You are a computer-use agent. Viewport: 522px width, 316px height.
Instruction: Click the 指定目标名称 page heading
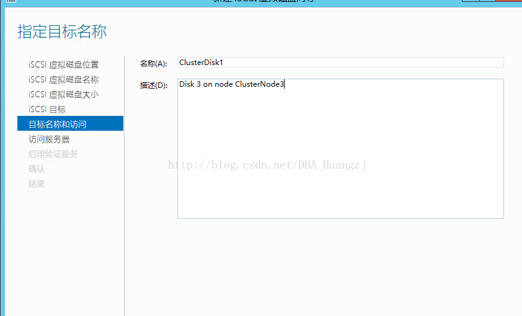tap(62, 32)
